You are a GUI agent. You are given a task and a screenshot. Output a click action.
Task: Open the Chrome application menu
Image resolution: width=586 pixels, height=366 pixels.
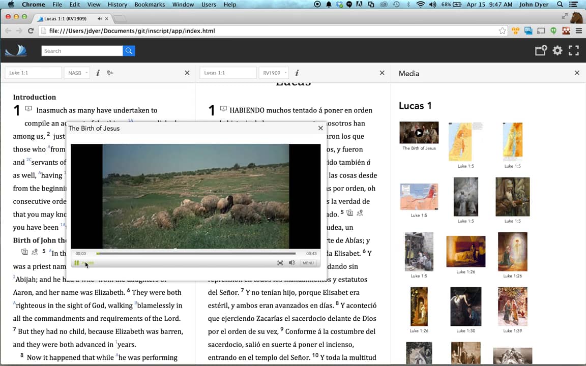point(33,5)
